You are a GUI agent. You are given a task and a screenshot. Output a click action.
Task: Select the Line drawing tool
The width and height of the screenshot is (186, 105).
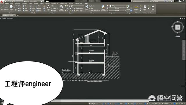coord(2,7)
